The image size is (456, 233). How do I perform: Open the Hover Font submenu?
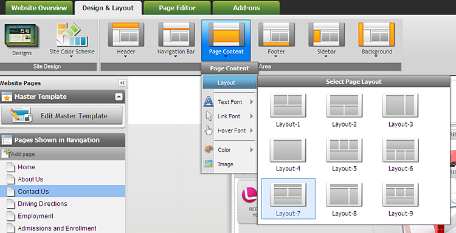click(x=229, y=130)
